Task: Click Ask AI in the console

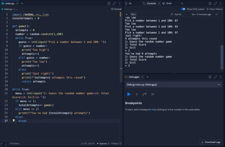Action: [176, 14]
